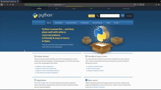Switch to the PyPI top meta tab
Viewport: 161px width, 90px height.
pos(91,8)
